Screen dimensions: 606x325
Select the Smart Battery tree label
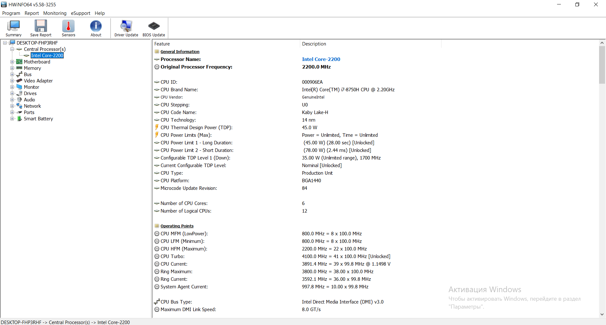[x=39, y=118]
